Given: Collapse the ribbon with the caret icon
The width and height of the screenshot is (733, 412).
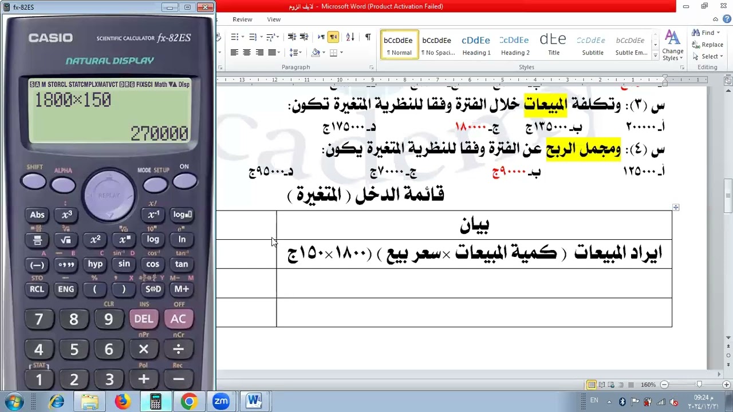Looking at the screenshot, I should click(715, 19).
